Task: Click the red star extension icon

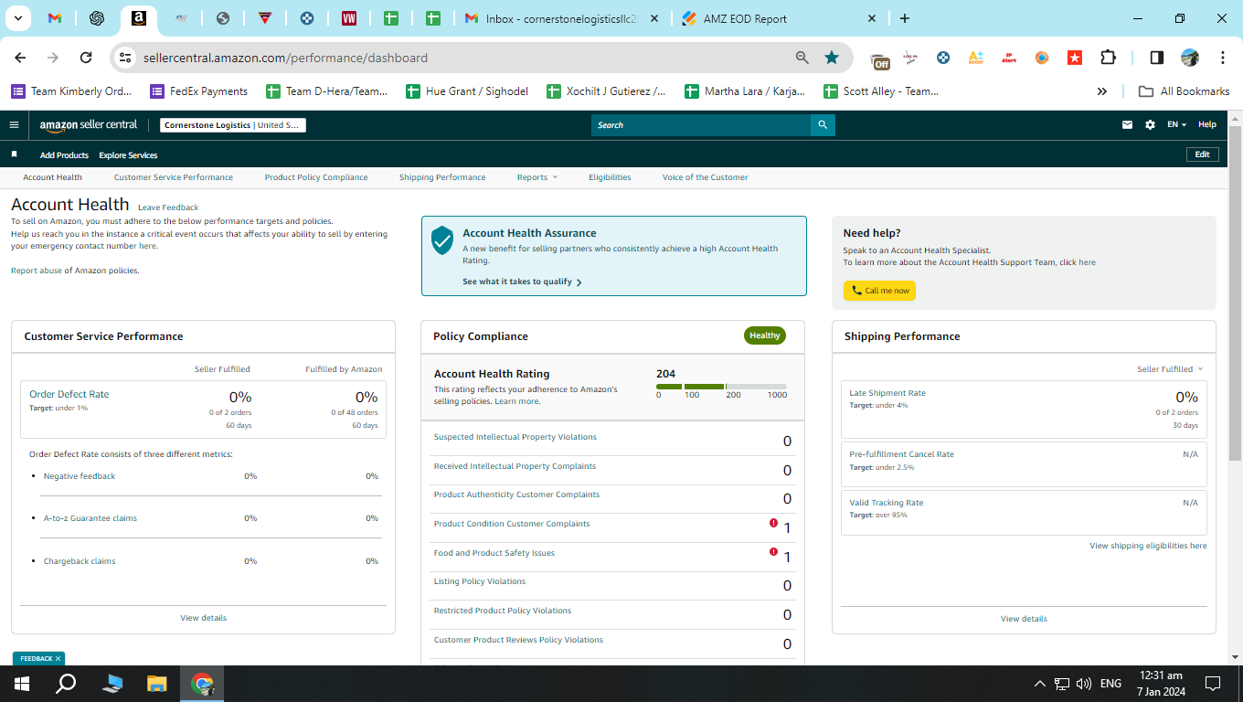Action: click(1075, 58)
